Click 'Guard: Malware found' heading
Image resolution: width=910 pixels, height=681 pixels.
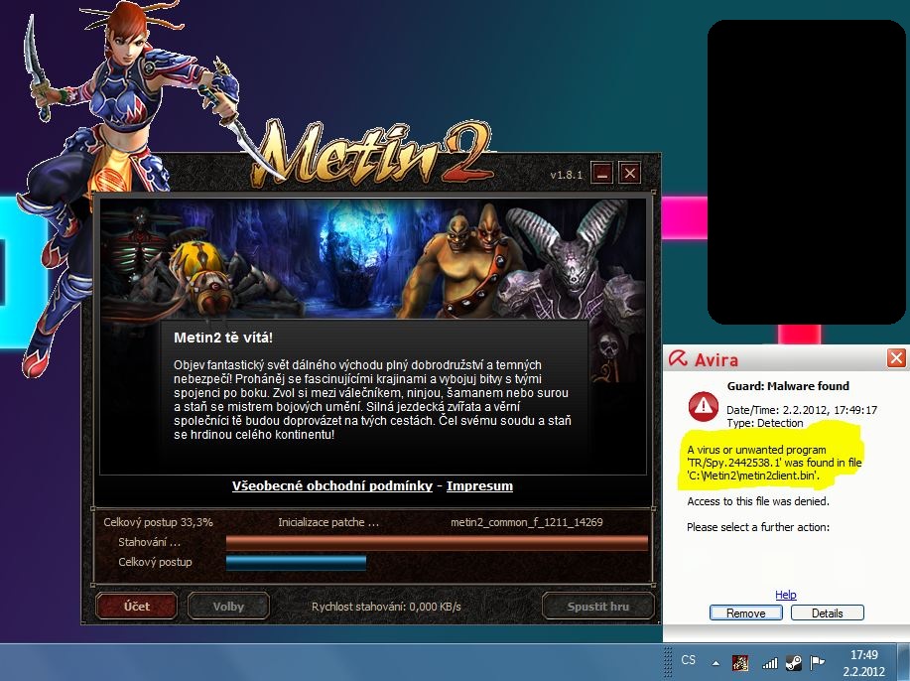pyautogui.click(x=788, y=386)
